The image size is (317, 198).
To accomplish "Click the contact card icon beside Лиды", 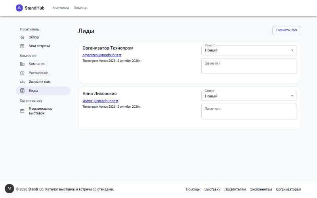I will 22,91.
